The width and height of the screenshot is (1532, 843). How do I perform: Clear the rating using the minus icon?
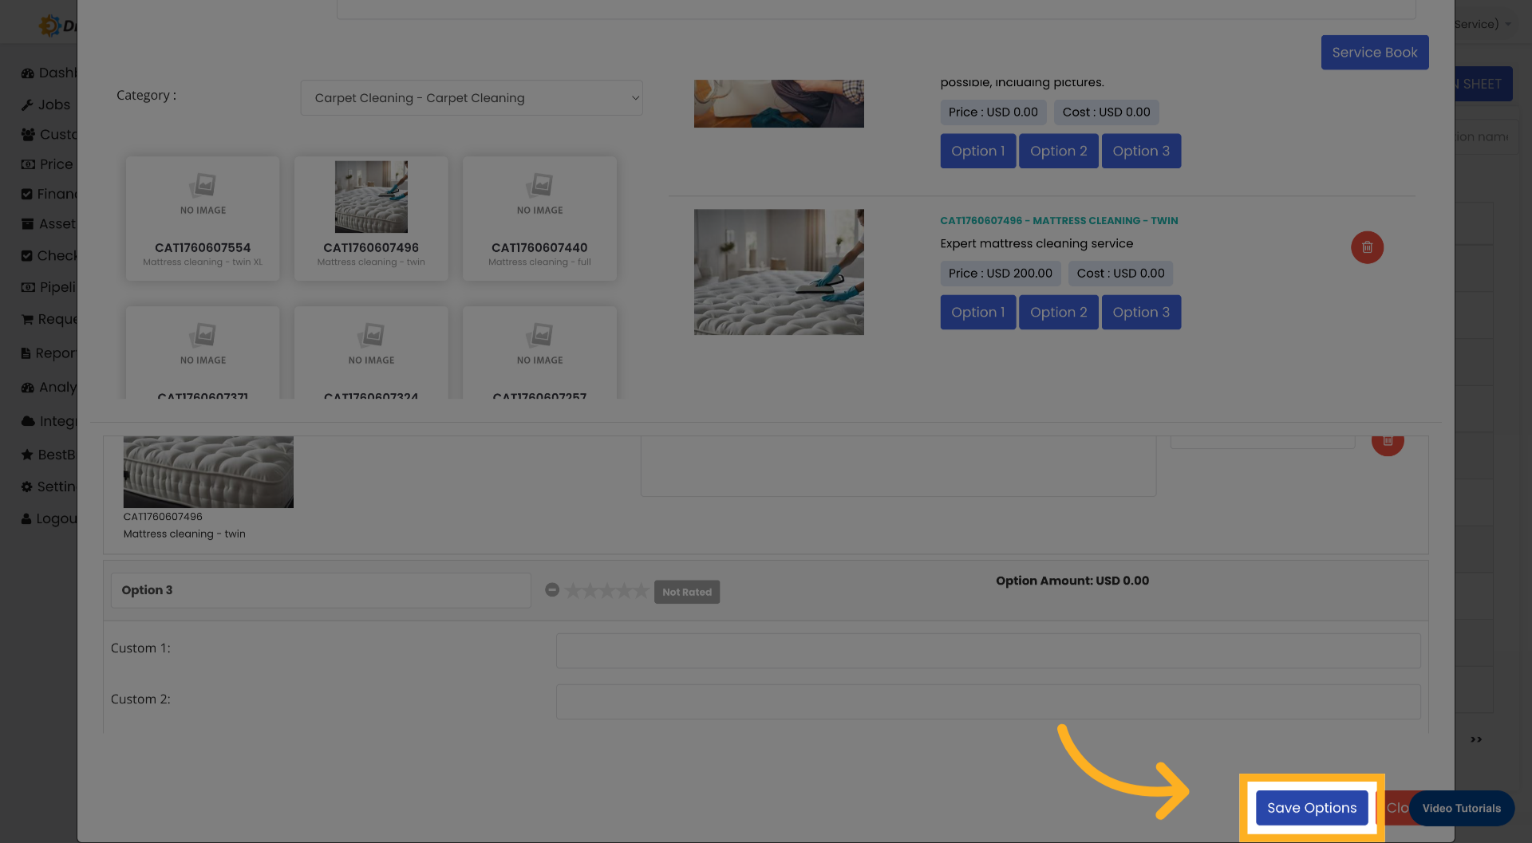[552, 590]
